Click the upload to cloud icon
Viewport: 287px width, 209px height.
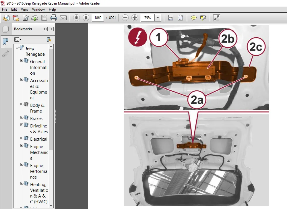coord(35,18)
